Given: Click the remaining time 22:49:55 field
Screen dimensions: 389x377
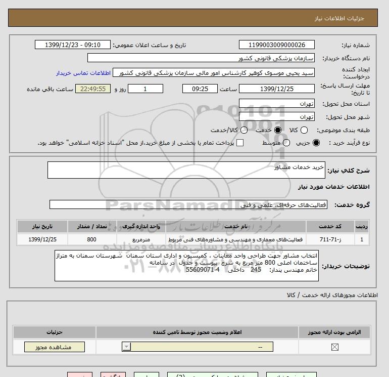Looking at the screenshot, I should tap(93, 89).
